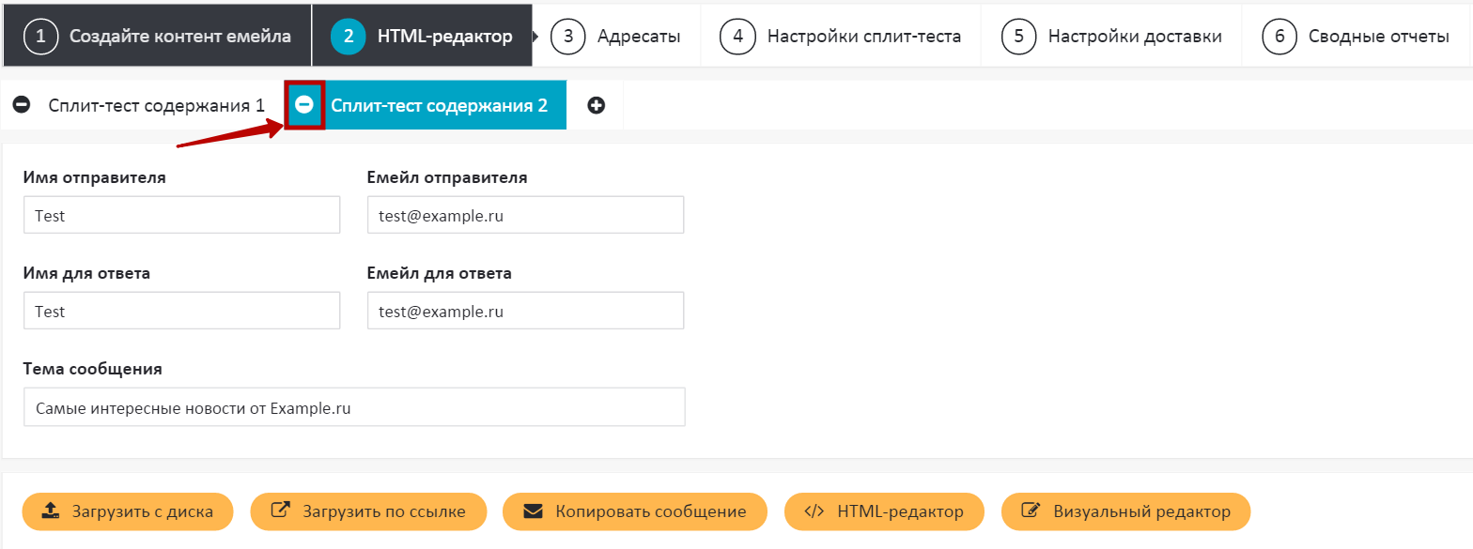Screen dimensions: 1473x549
Task: Remove split-test content 2 via minus icon
Action: point(304,105)
